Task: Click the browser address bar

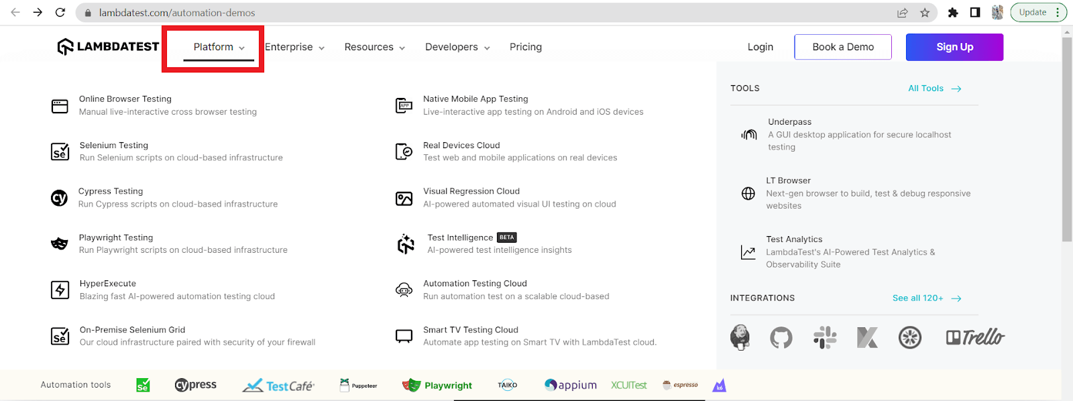Action: tap(469, 13)
